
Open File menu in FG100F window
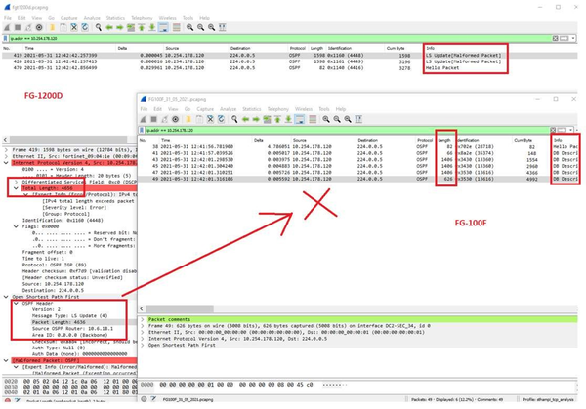coord(144,109)
